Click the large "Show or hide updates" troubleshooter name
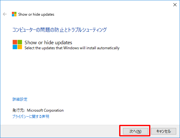The height and width of the screenshot is (138, 180). click(x=48, y=42)
